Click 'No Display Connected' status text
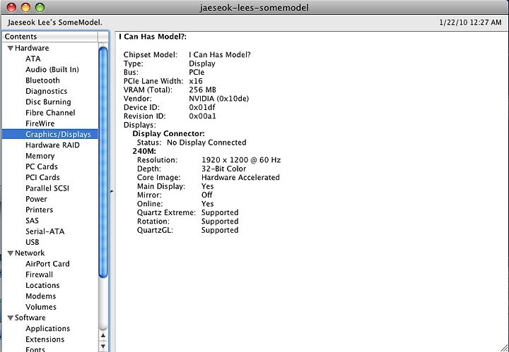Screen dimensions: 509x352 (x=206, y=142)
